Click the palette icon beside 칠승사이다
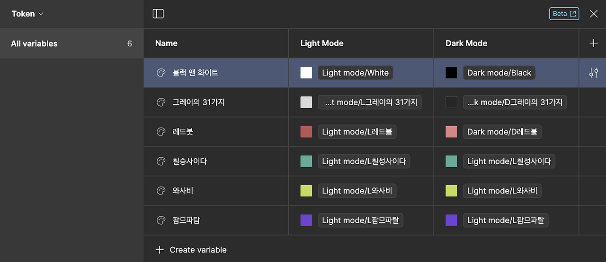 pos(161,161)
